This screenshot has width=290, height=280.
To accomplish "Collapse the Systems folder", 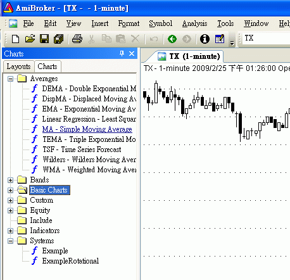I will pos(10,241).
